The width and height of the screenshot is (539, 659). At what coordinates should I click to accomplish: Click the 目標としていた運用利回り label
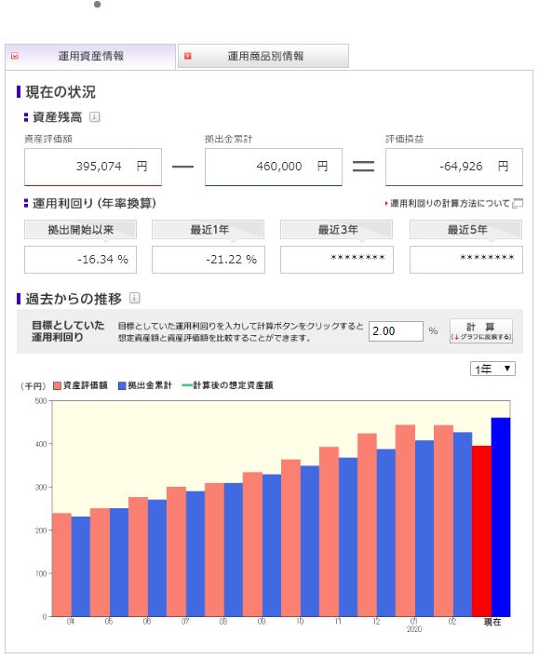click(68, 331)
